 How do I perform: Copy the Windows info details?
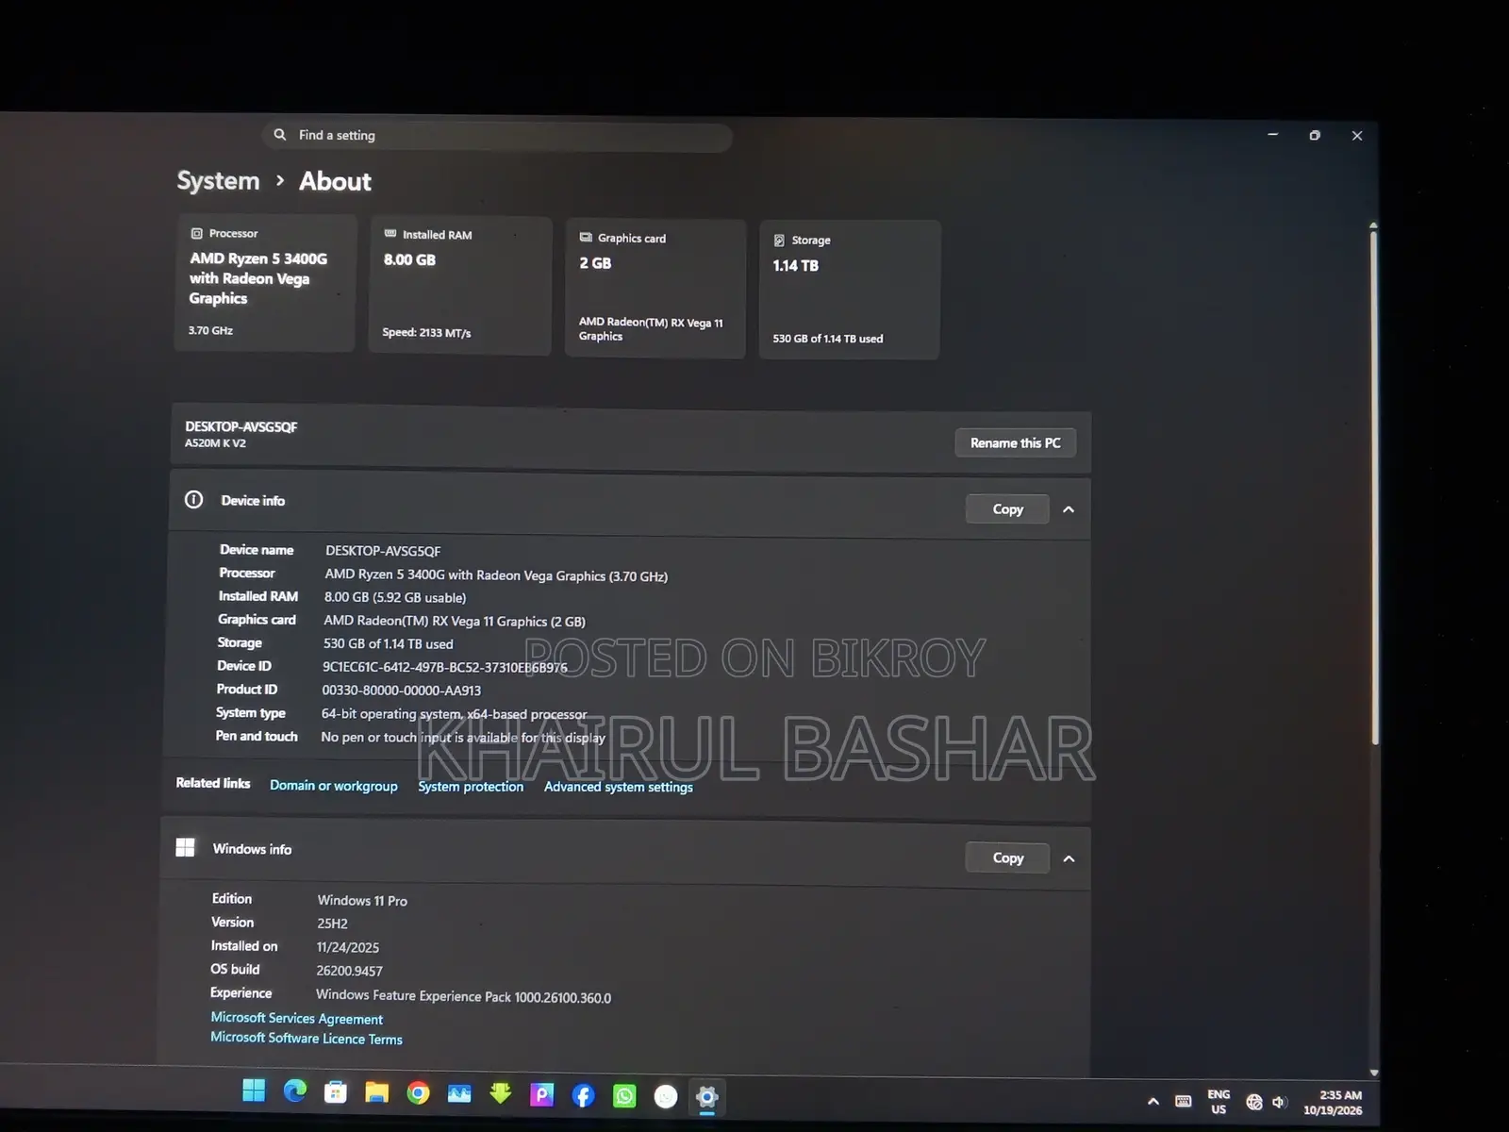pyautogui.click(x=1008, y=857)
